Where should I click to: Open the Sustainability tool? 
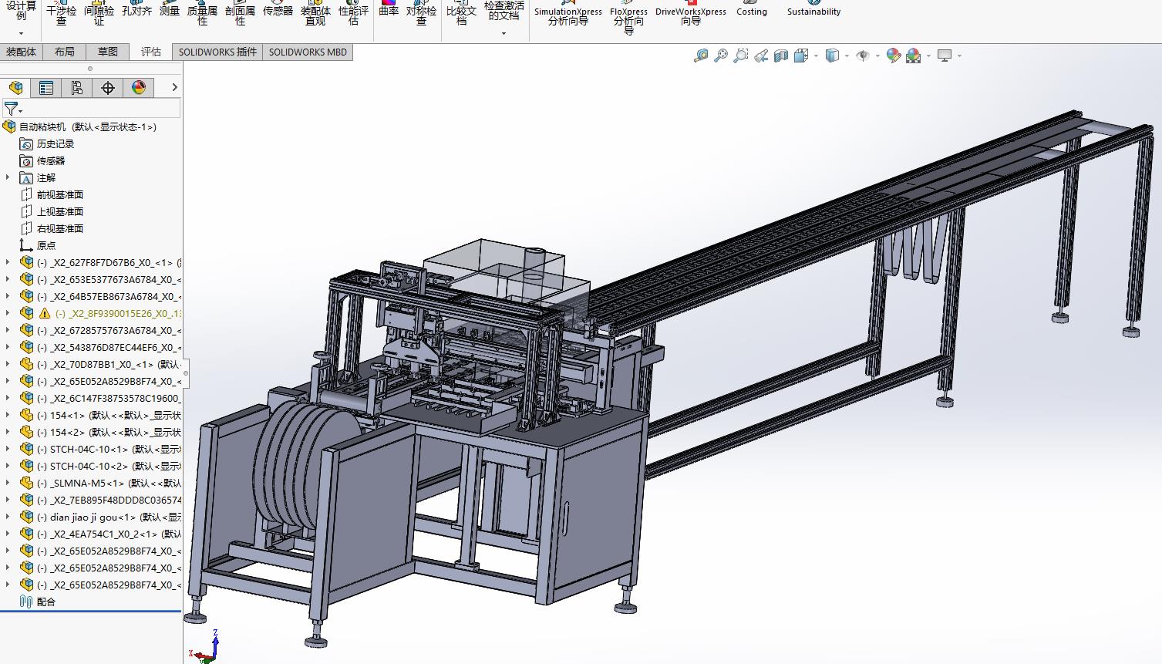(813, 9)
